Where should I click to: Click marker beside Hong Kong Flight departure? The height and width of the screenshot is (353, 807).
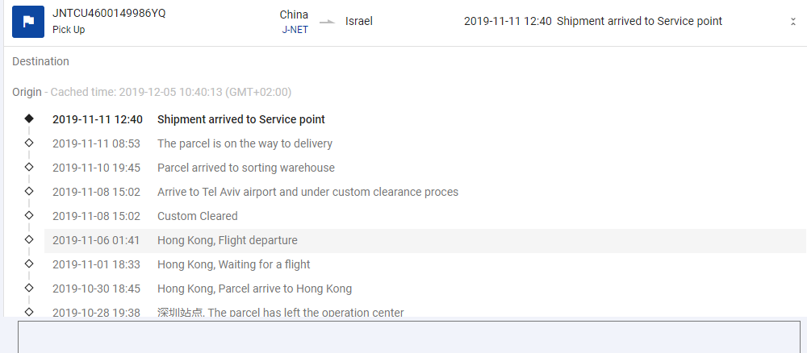(x=30, y=239)
